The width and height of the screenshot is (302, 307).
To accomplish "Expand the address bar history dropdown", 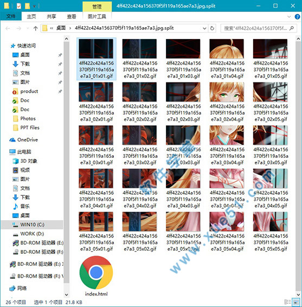I will [x=204, y=28].
